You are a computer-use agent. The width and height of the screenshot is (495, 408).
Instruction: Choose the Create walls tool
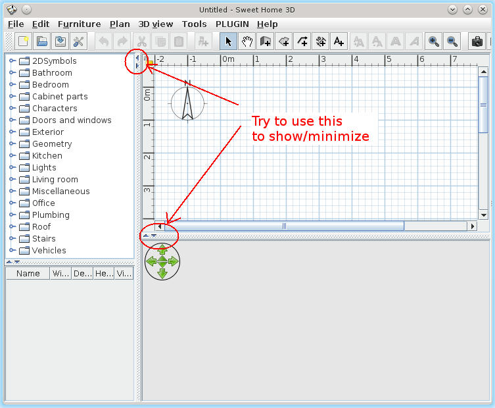(265, 41)
